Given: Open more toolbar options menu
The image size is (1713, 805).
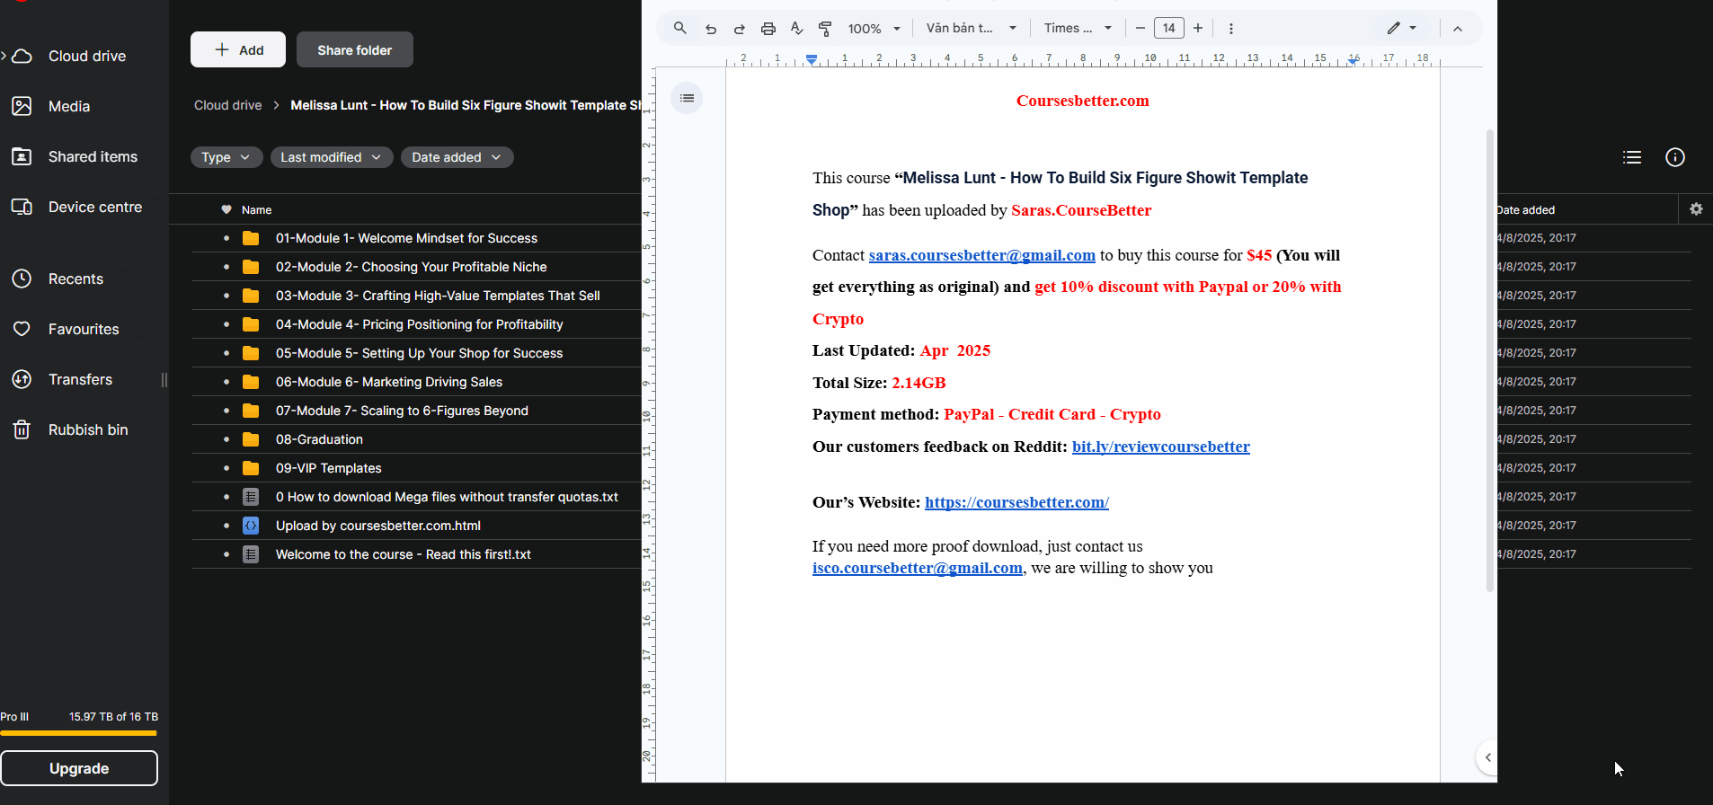Looking at the screenshot, I should (1231, 29).
